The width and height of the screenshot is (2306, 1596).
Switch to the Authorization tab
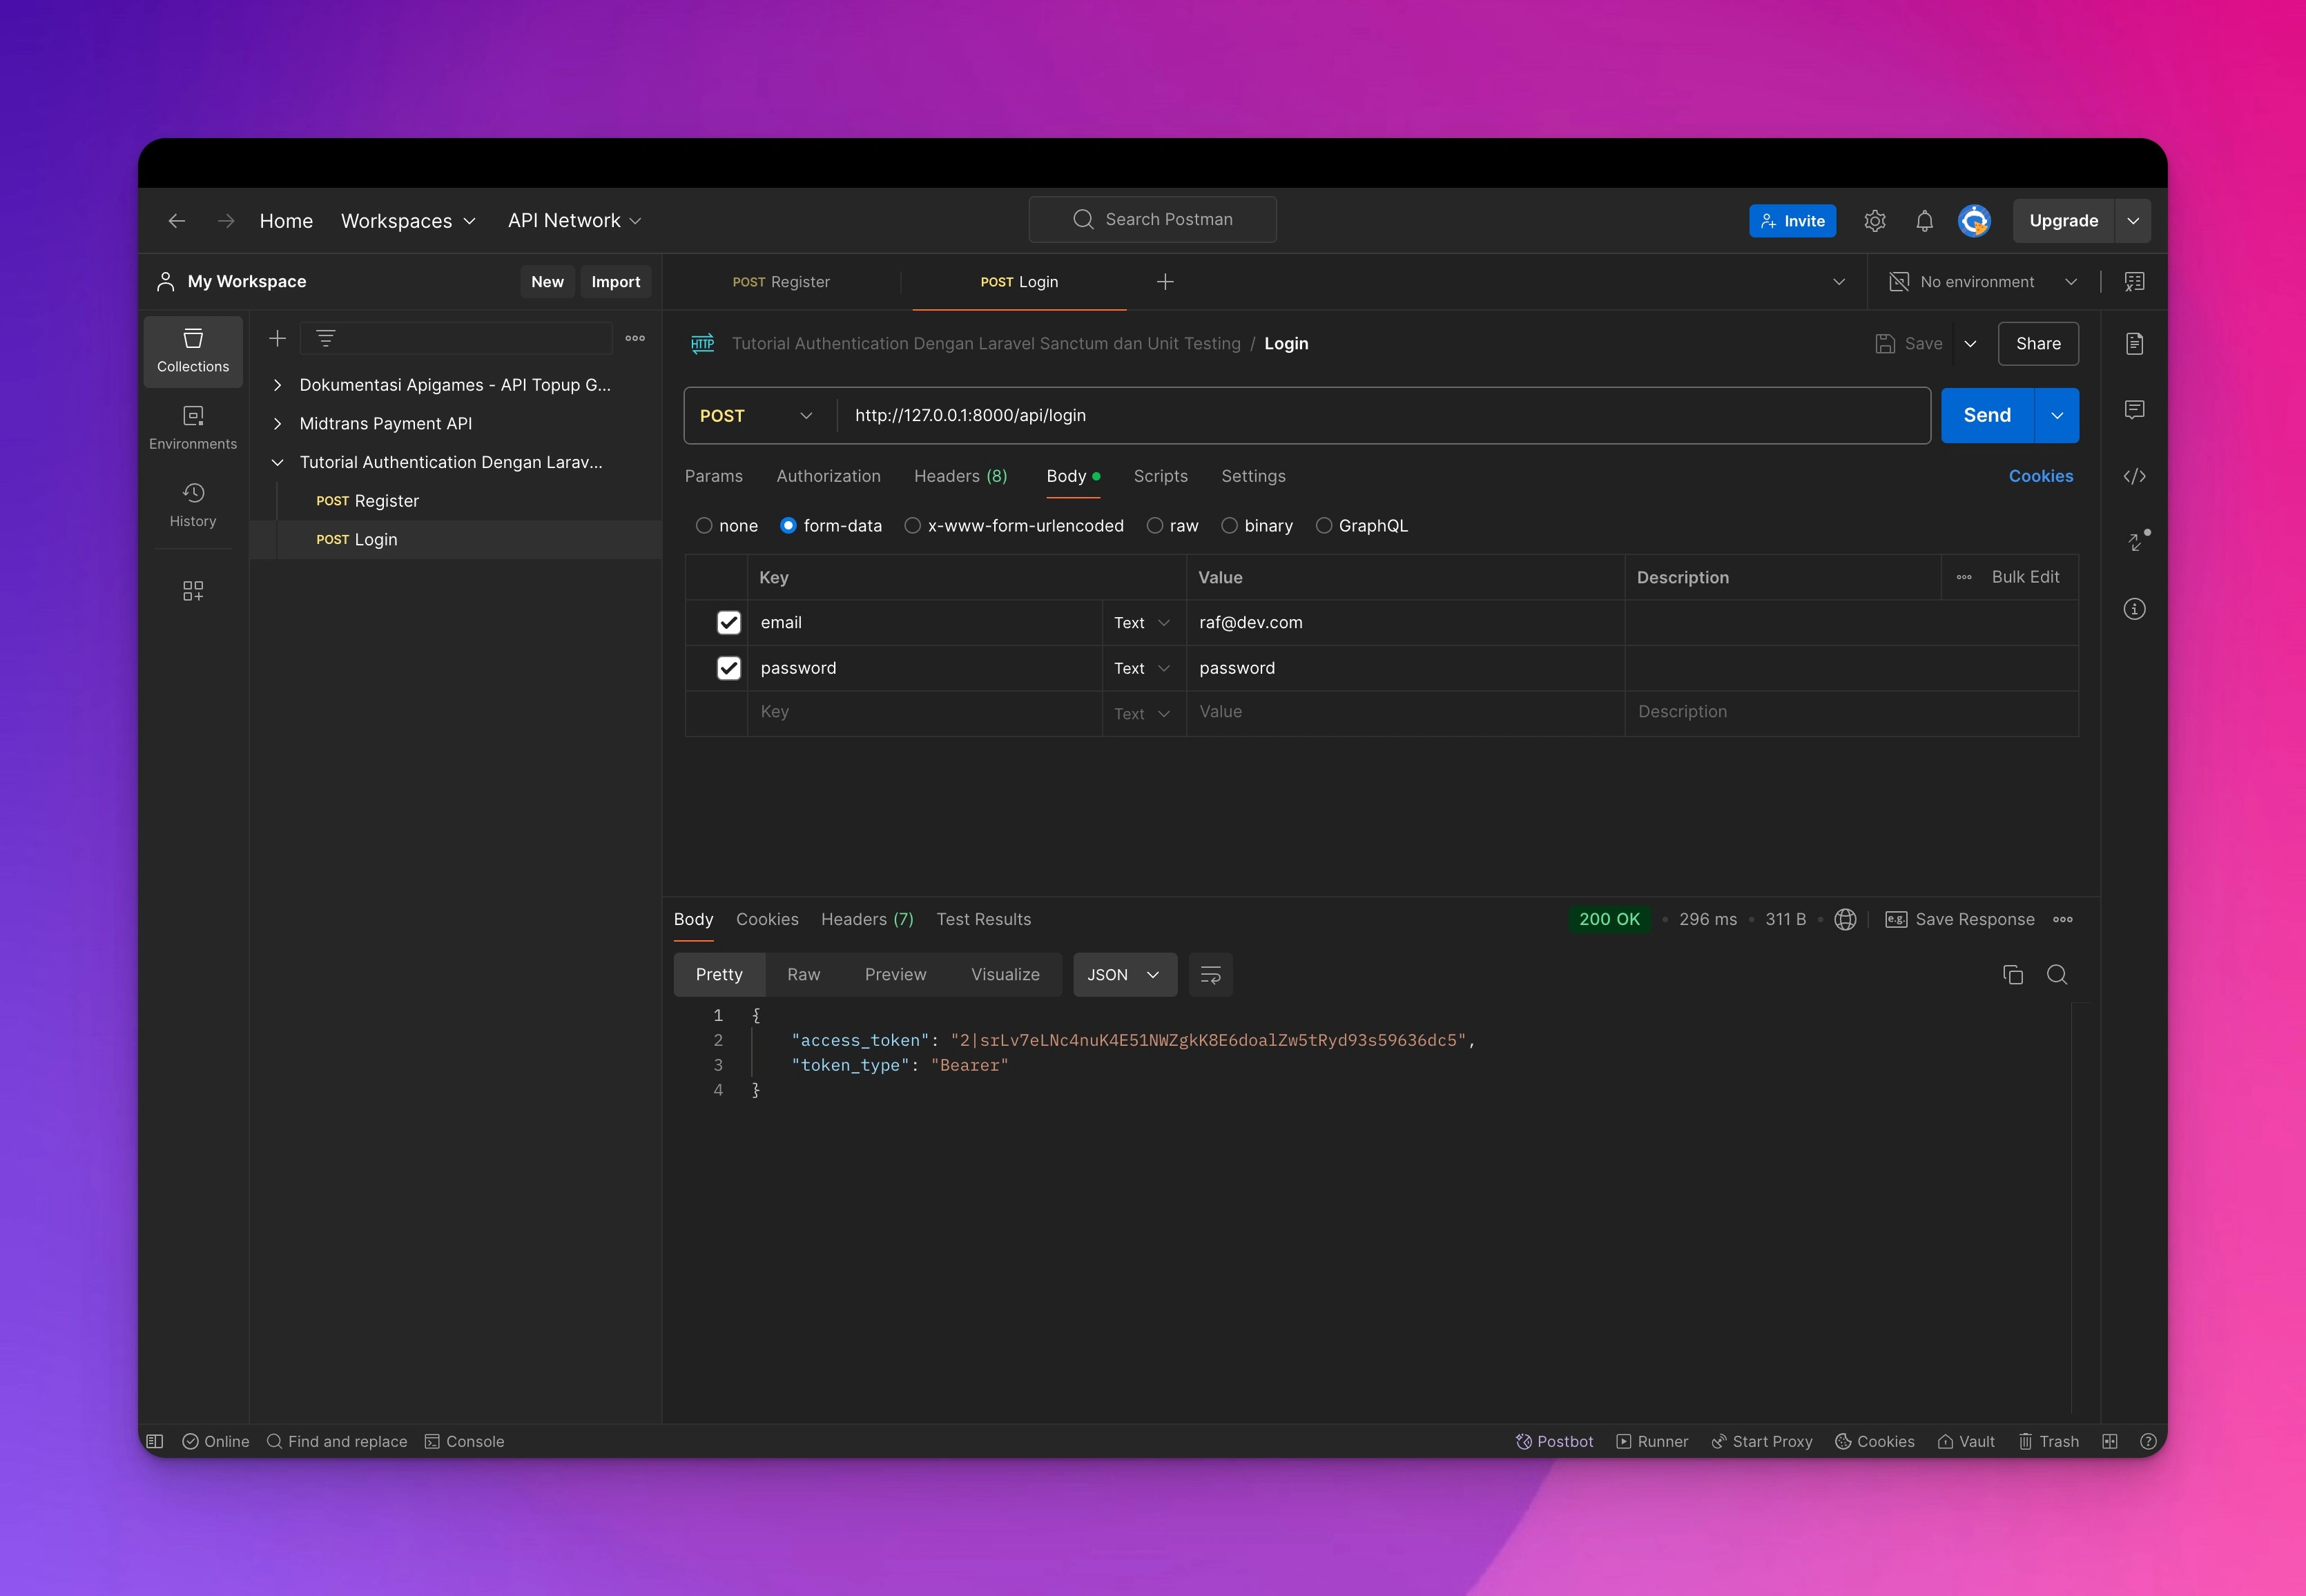coord(828,476)
